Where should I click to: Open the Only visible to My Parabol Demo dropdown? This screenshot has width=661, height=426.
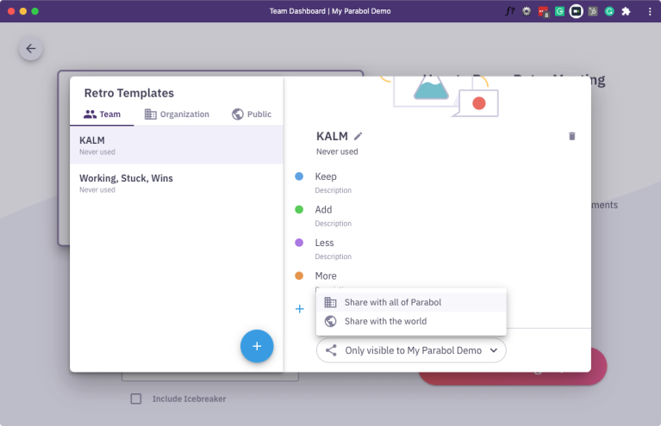click(x=411, y=350)
